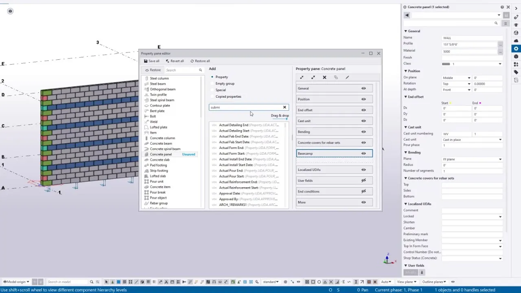Image resolution: width=521 pixels, height=293 pixels.
Task: Click the Material browse '...' button
Action: [500, 52]
